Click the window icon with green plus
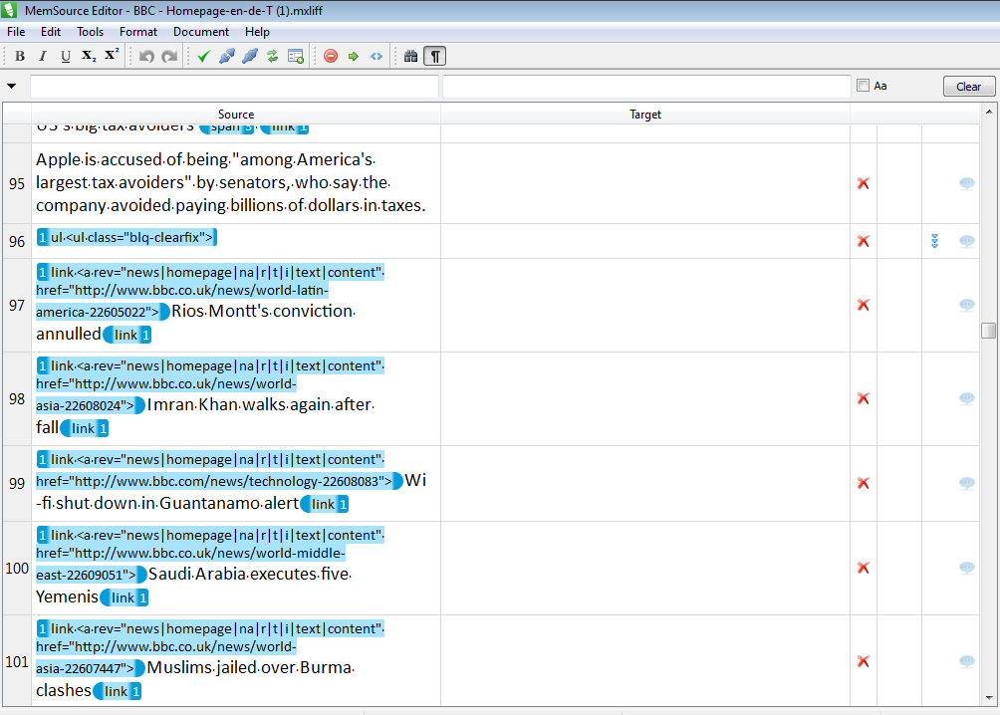This screenshot has width=1000, height=715. click(x=295, y=56)
